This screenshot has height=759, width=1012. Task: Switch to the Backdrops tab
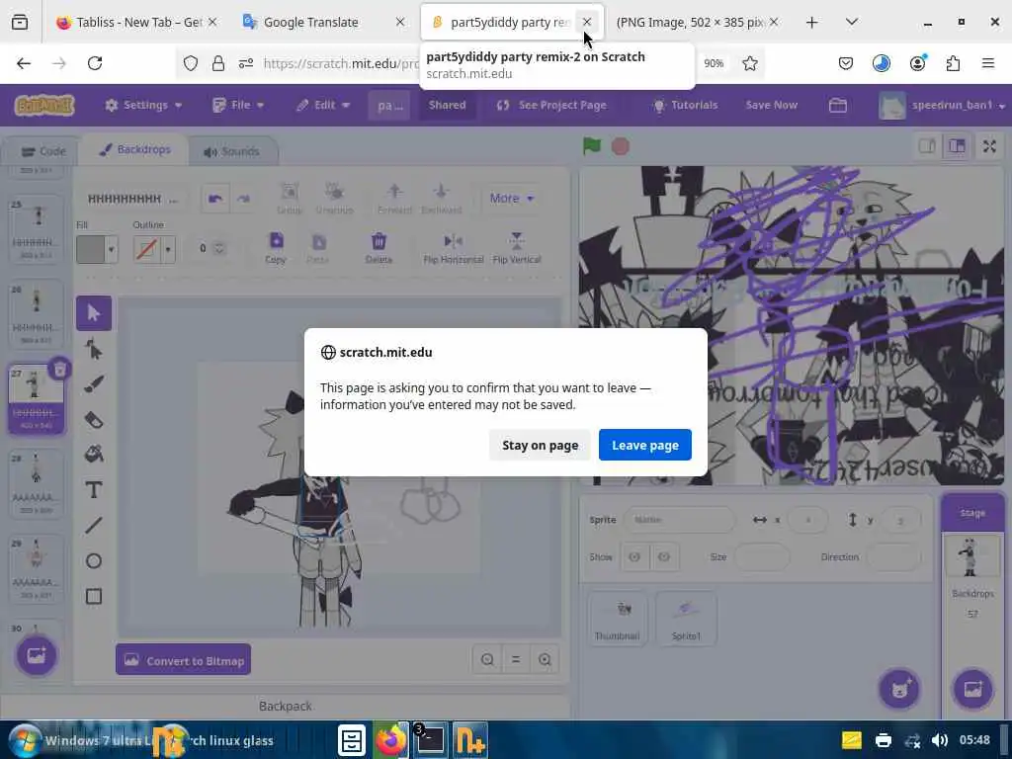click(x=134, y=149)
